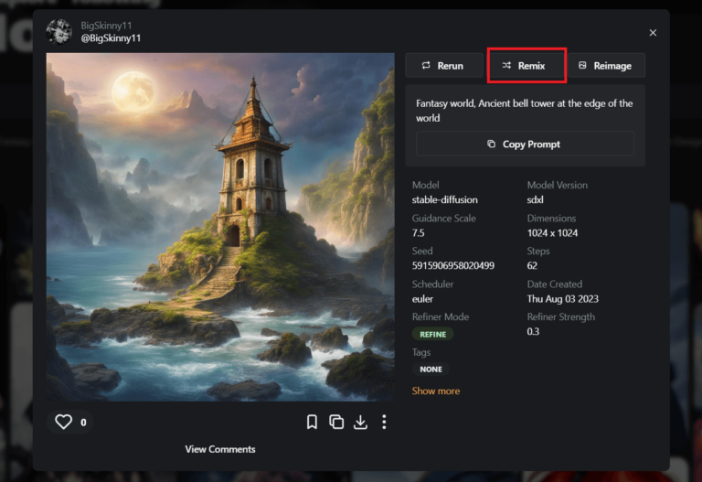Click the Fantasy world prompt text
Screen dimensions: 702x482
tap(524, 111)
